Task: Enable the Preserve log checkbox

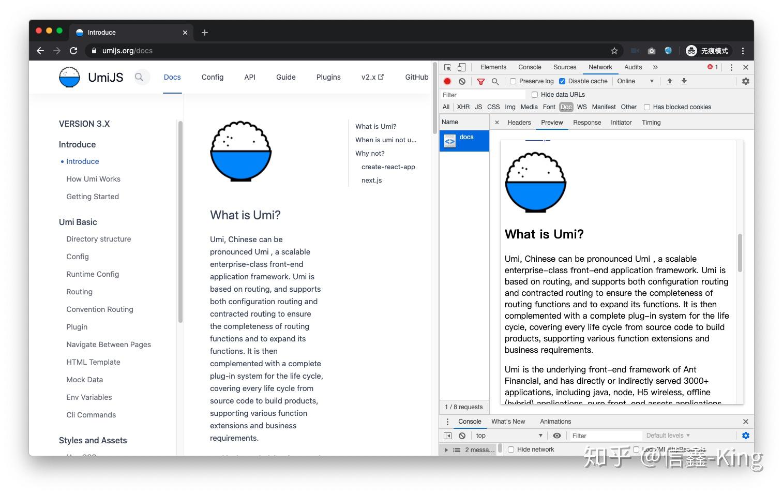Action: click(x=513, y=81)
